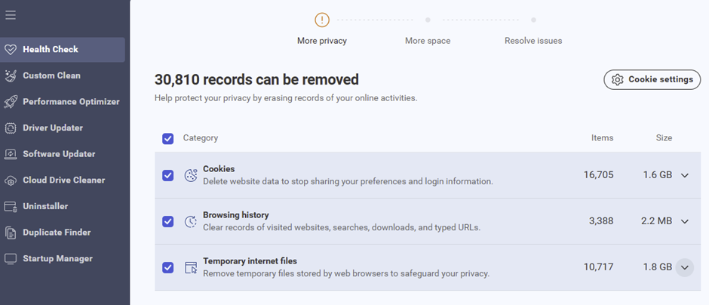Expand the Browsing history details chevron

(685, 221)
